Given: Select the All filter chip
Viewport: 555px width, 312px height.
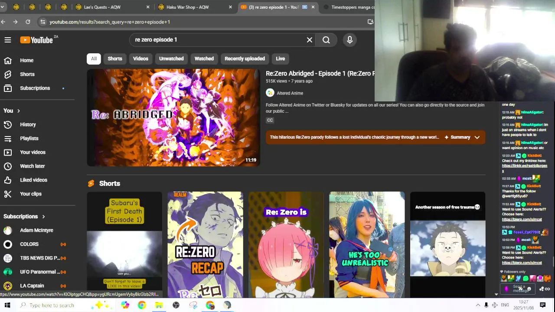Looking at the screenshot, I should (x=94, y=58).
